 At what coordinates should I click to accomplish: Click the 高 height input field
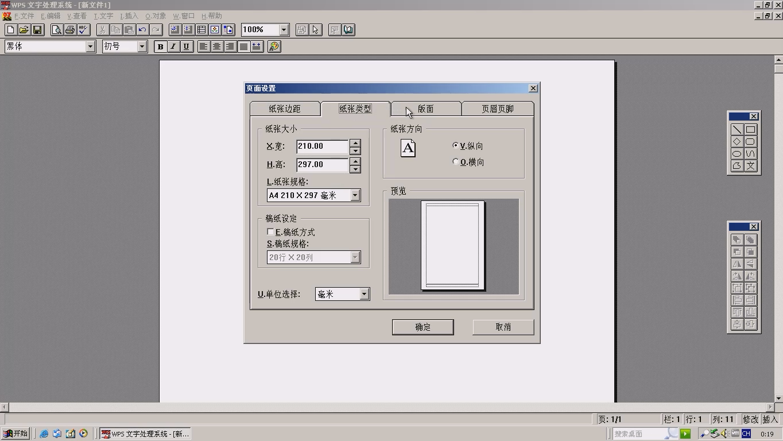(323, 165)
